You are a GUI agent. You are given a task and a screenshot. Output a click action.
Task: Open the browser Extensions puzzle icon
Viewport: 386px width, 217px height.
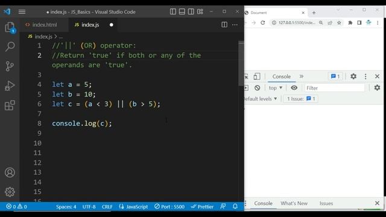350,23
